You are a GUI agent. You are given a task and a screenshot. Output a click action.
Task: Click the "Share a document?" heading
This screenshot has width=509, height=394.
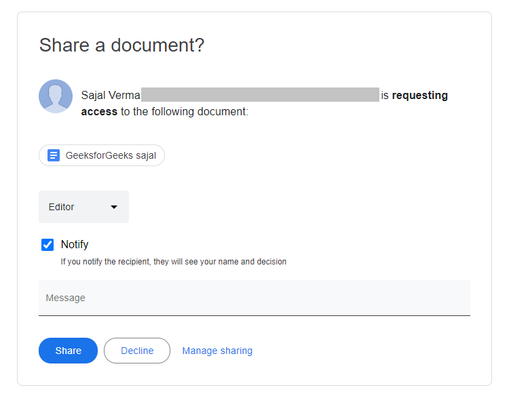coord(121,45)
